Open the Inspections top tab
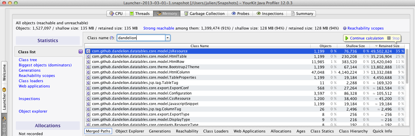This screenshot has height=136, width=415. (270, 13)
